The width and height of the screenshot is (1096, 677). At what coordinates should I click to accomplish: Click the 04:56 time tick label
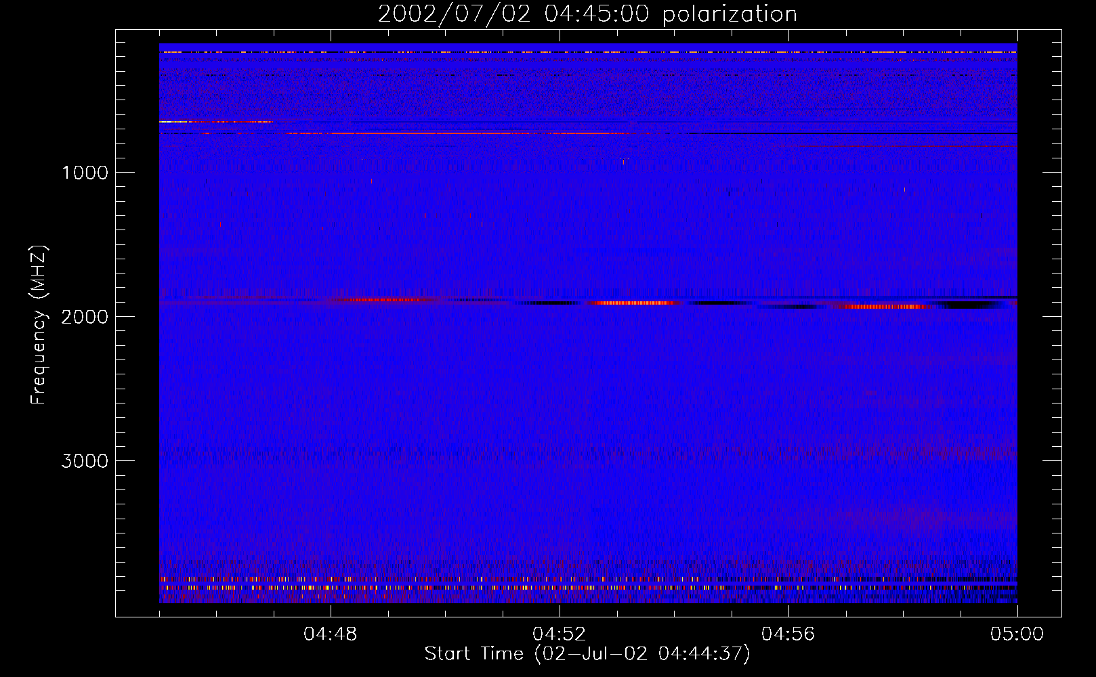click(788, 634)
